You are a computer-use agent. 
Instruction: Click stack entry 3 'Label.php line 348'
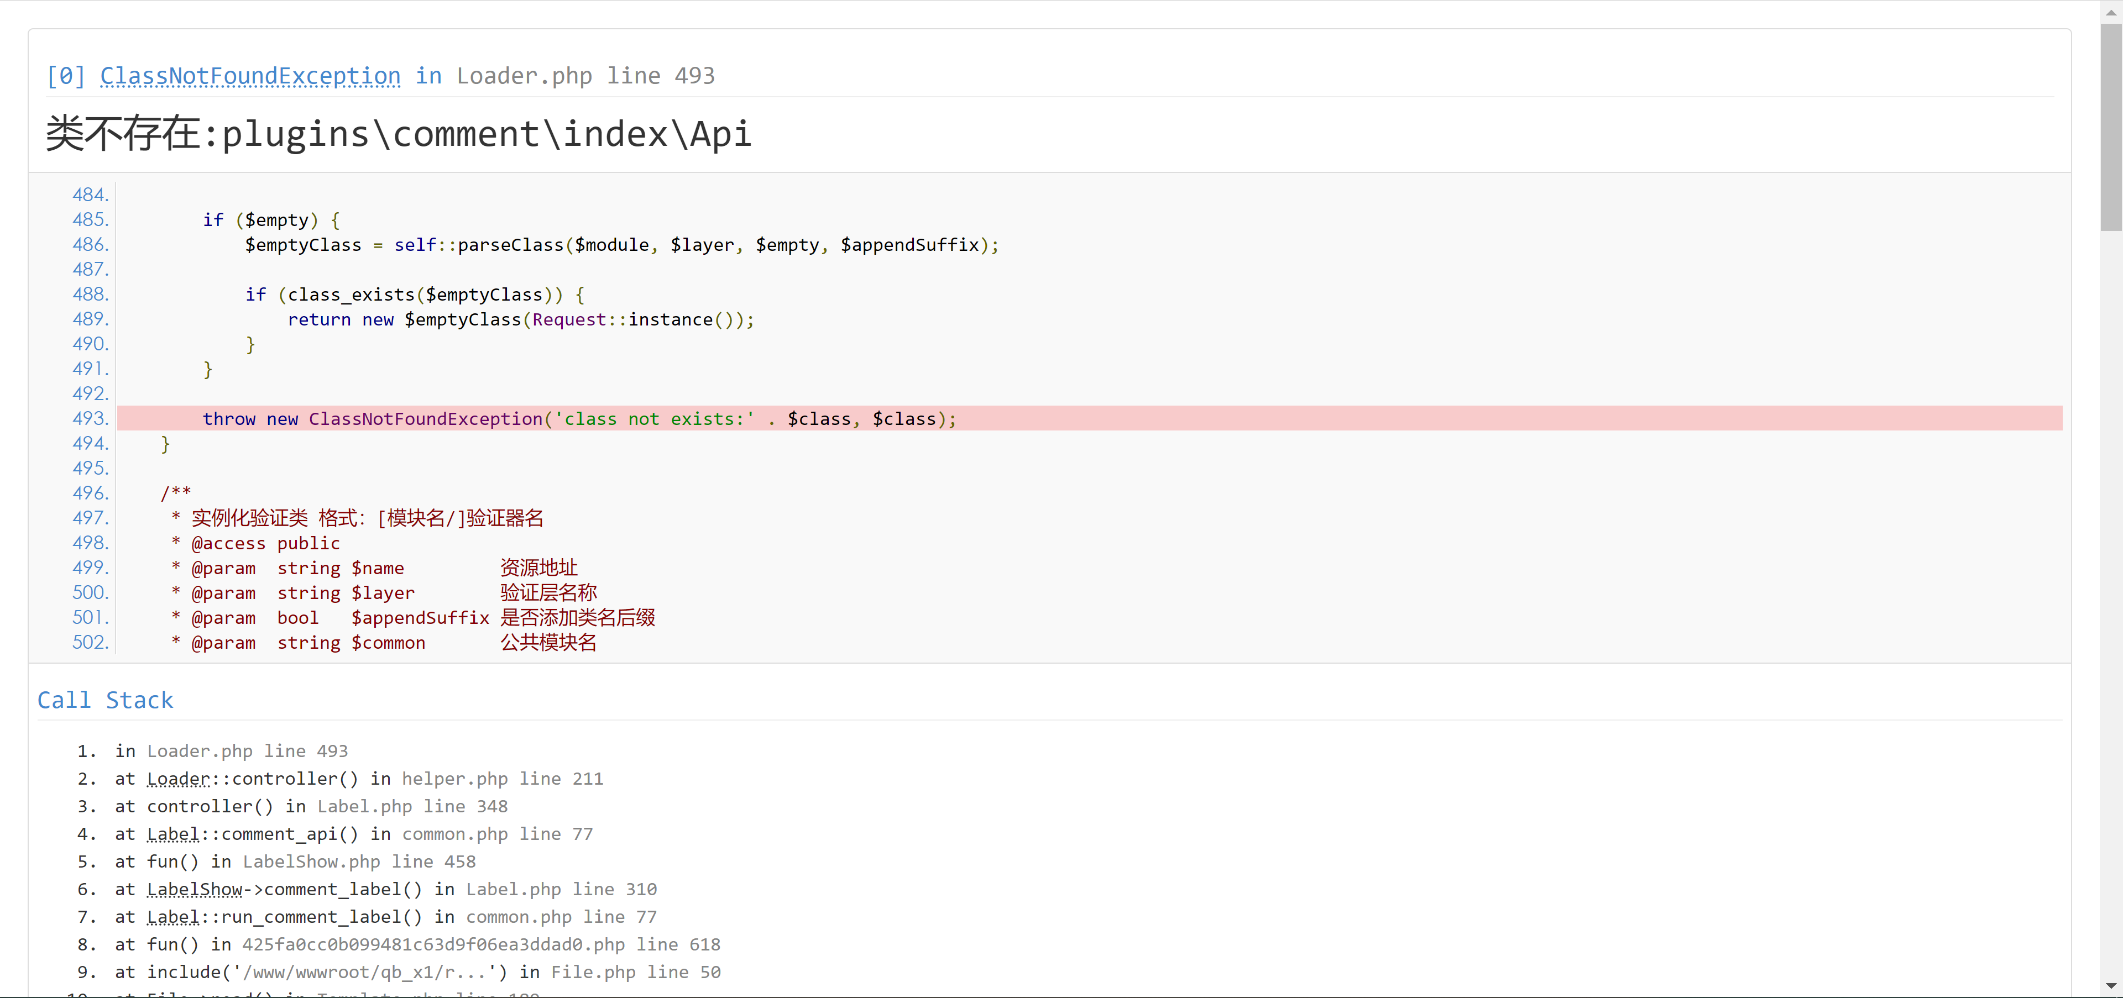click(412, 806)
